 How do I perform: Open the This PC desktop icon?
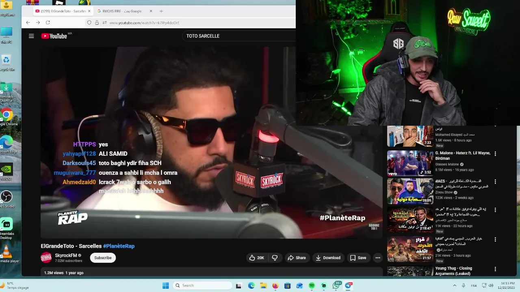coord(6,35)
